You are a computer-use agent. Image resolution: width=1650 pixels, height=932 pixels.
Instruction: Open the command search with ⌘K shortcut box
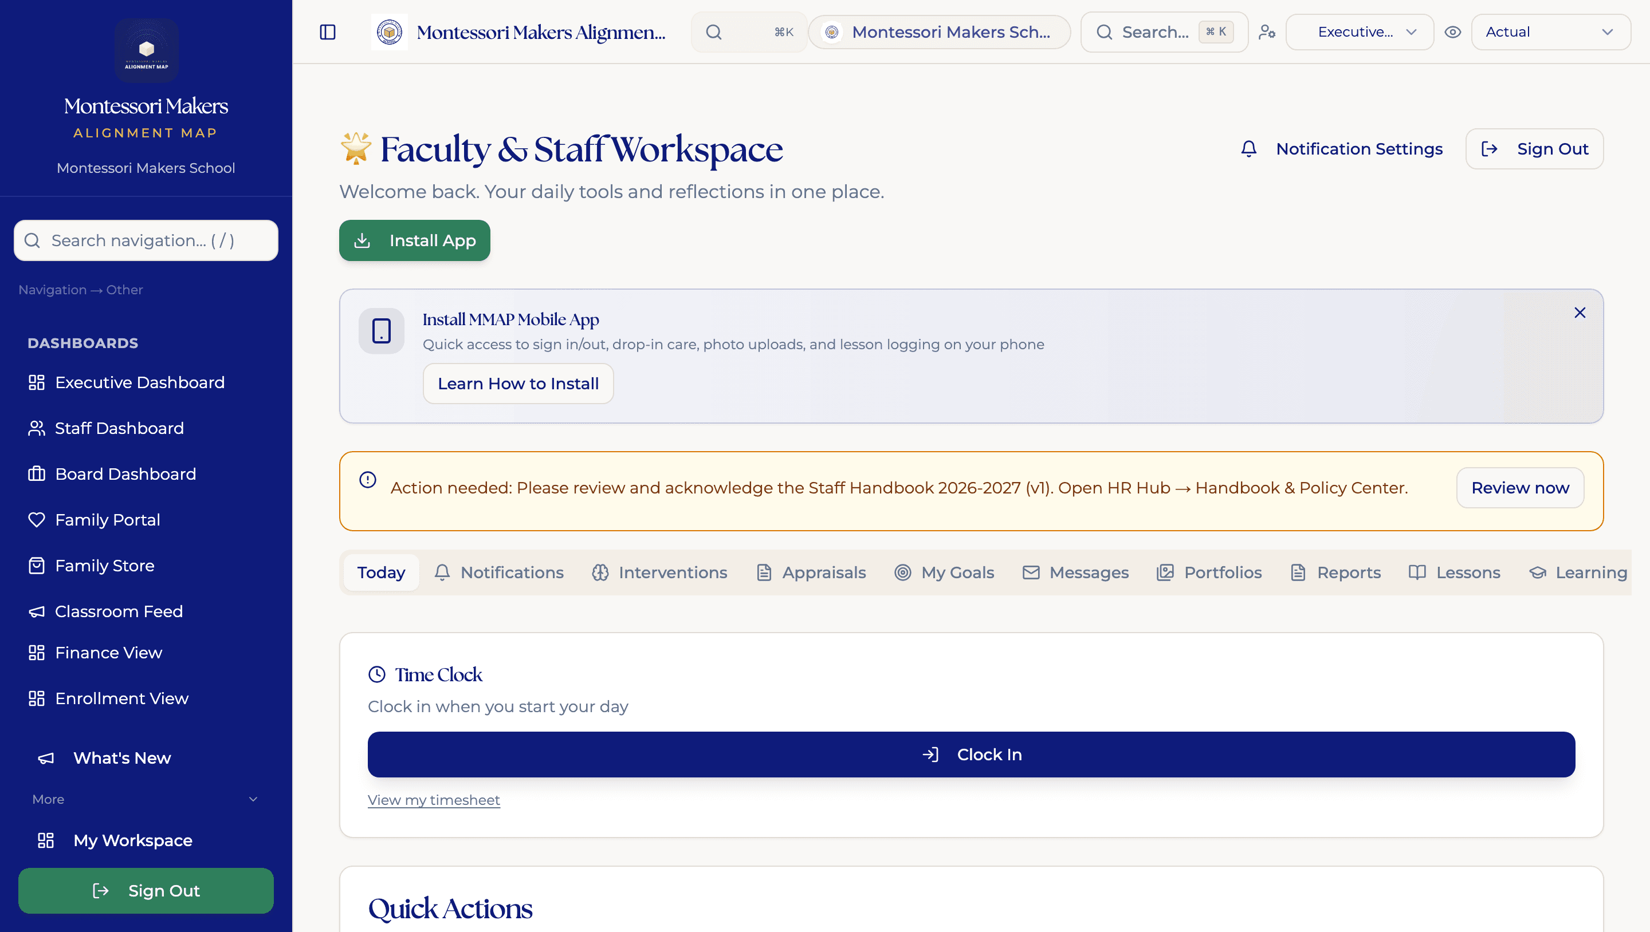(749, 32)
